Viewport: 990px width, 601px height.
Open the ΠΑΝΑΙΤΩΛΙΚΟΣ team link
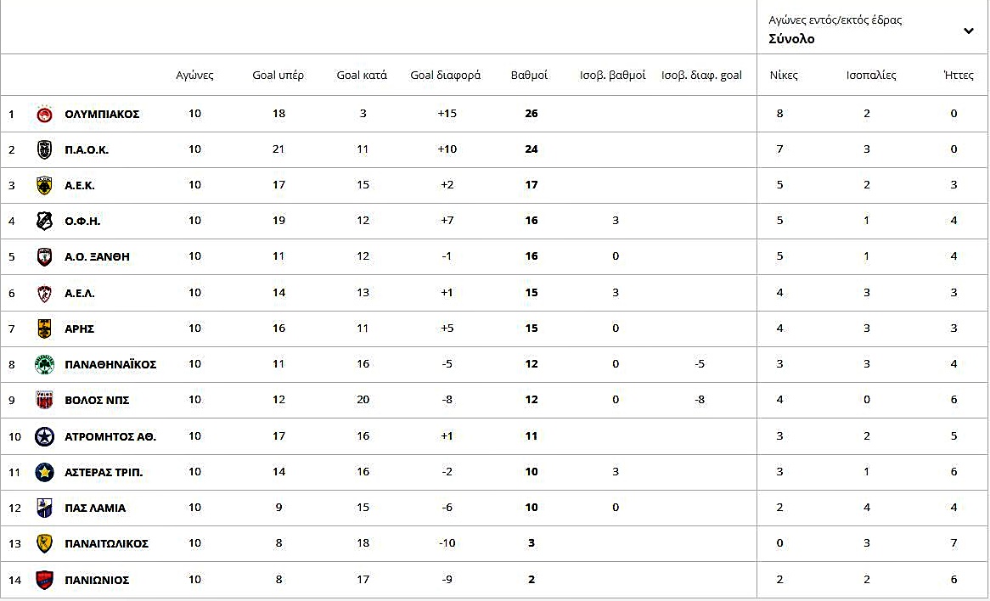click(x=106, y=543)
